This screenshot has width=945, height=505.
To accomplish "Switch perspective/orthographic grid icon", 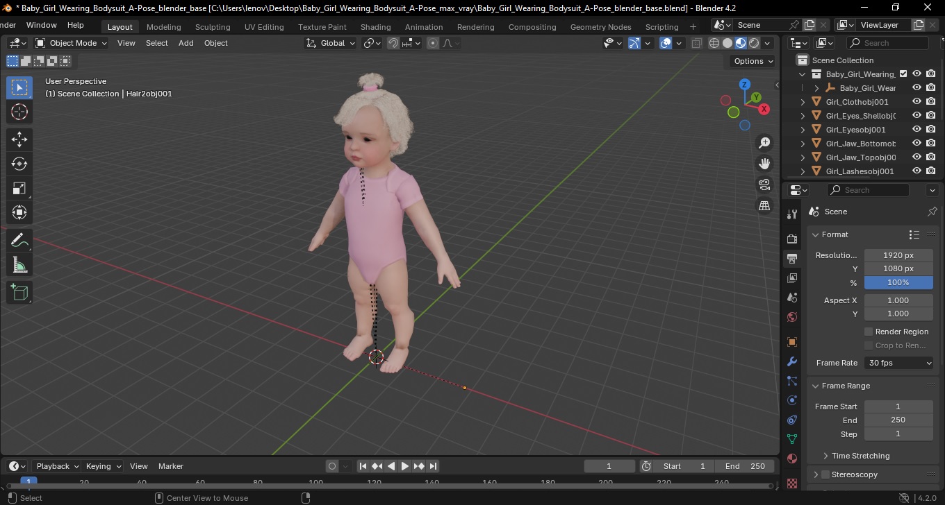I will point(764,205).
